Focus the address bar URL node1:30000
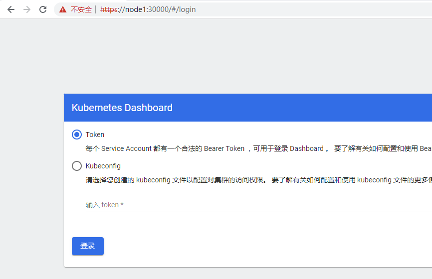Viewport: 432px width, 279px height. (x=148, y=9)
